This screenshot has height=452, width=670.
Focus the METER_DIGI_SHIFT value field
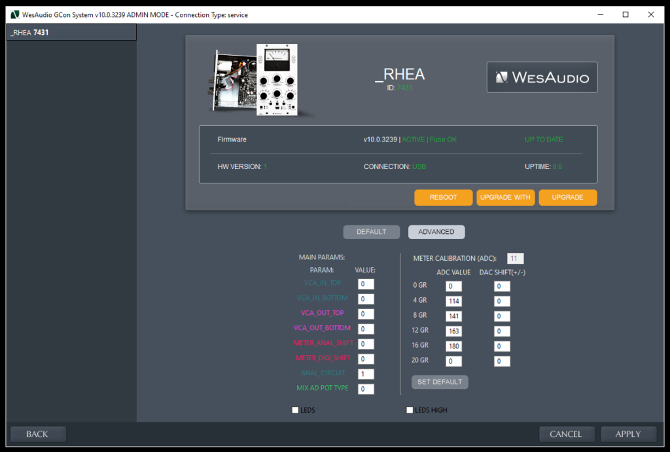click(x=366, y=359)
